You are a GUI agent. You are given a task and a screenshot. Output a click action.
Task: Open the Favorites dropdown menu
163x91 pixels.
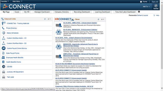5,1
